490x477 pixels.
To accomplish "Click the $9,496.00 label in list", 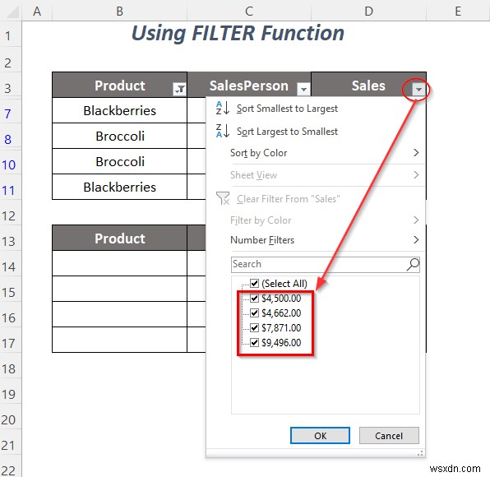I will [x=281, y=343].
